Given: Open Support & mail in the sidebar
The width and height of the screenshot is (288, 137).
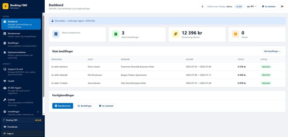Looking at the screenshot, I should pyautogui.click(x=21, y=72).
